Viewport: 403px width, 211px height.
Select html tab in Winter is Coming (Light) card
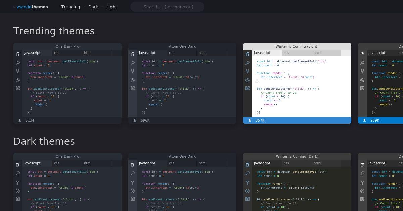[x=326, y=53]
